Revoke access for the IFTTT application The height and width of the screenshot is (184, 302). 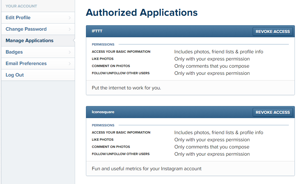272,32
